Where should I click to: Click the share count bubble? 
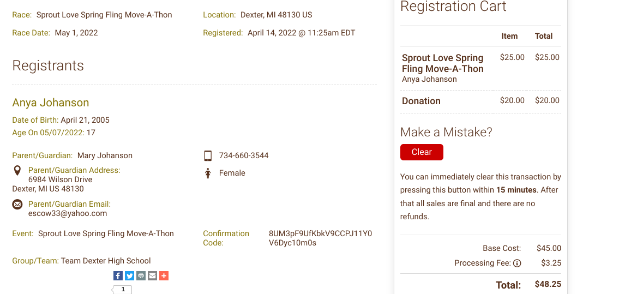pyautogui.click(x=123, y=289)
